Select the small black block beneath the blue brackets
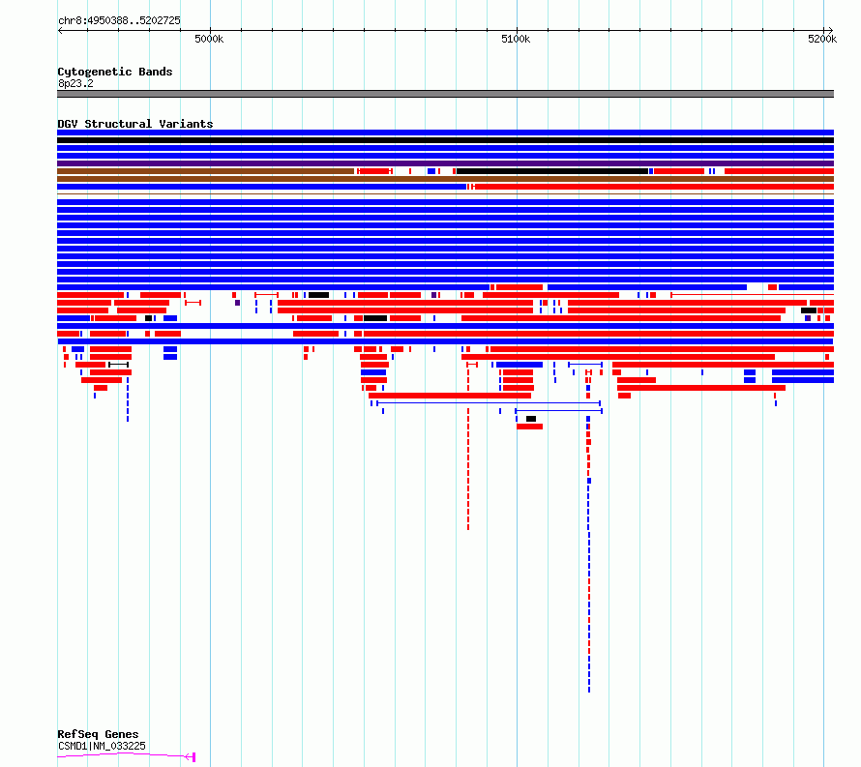 coord(531,419)
